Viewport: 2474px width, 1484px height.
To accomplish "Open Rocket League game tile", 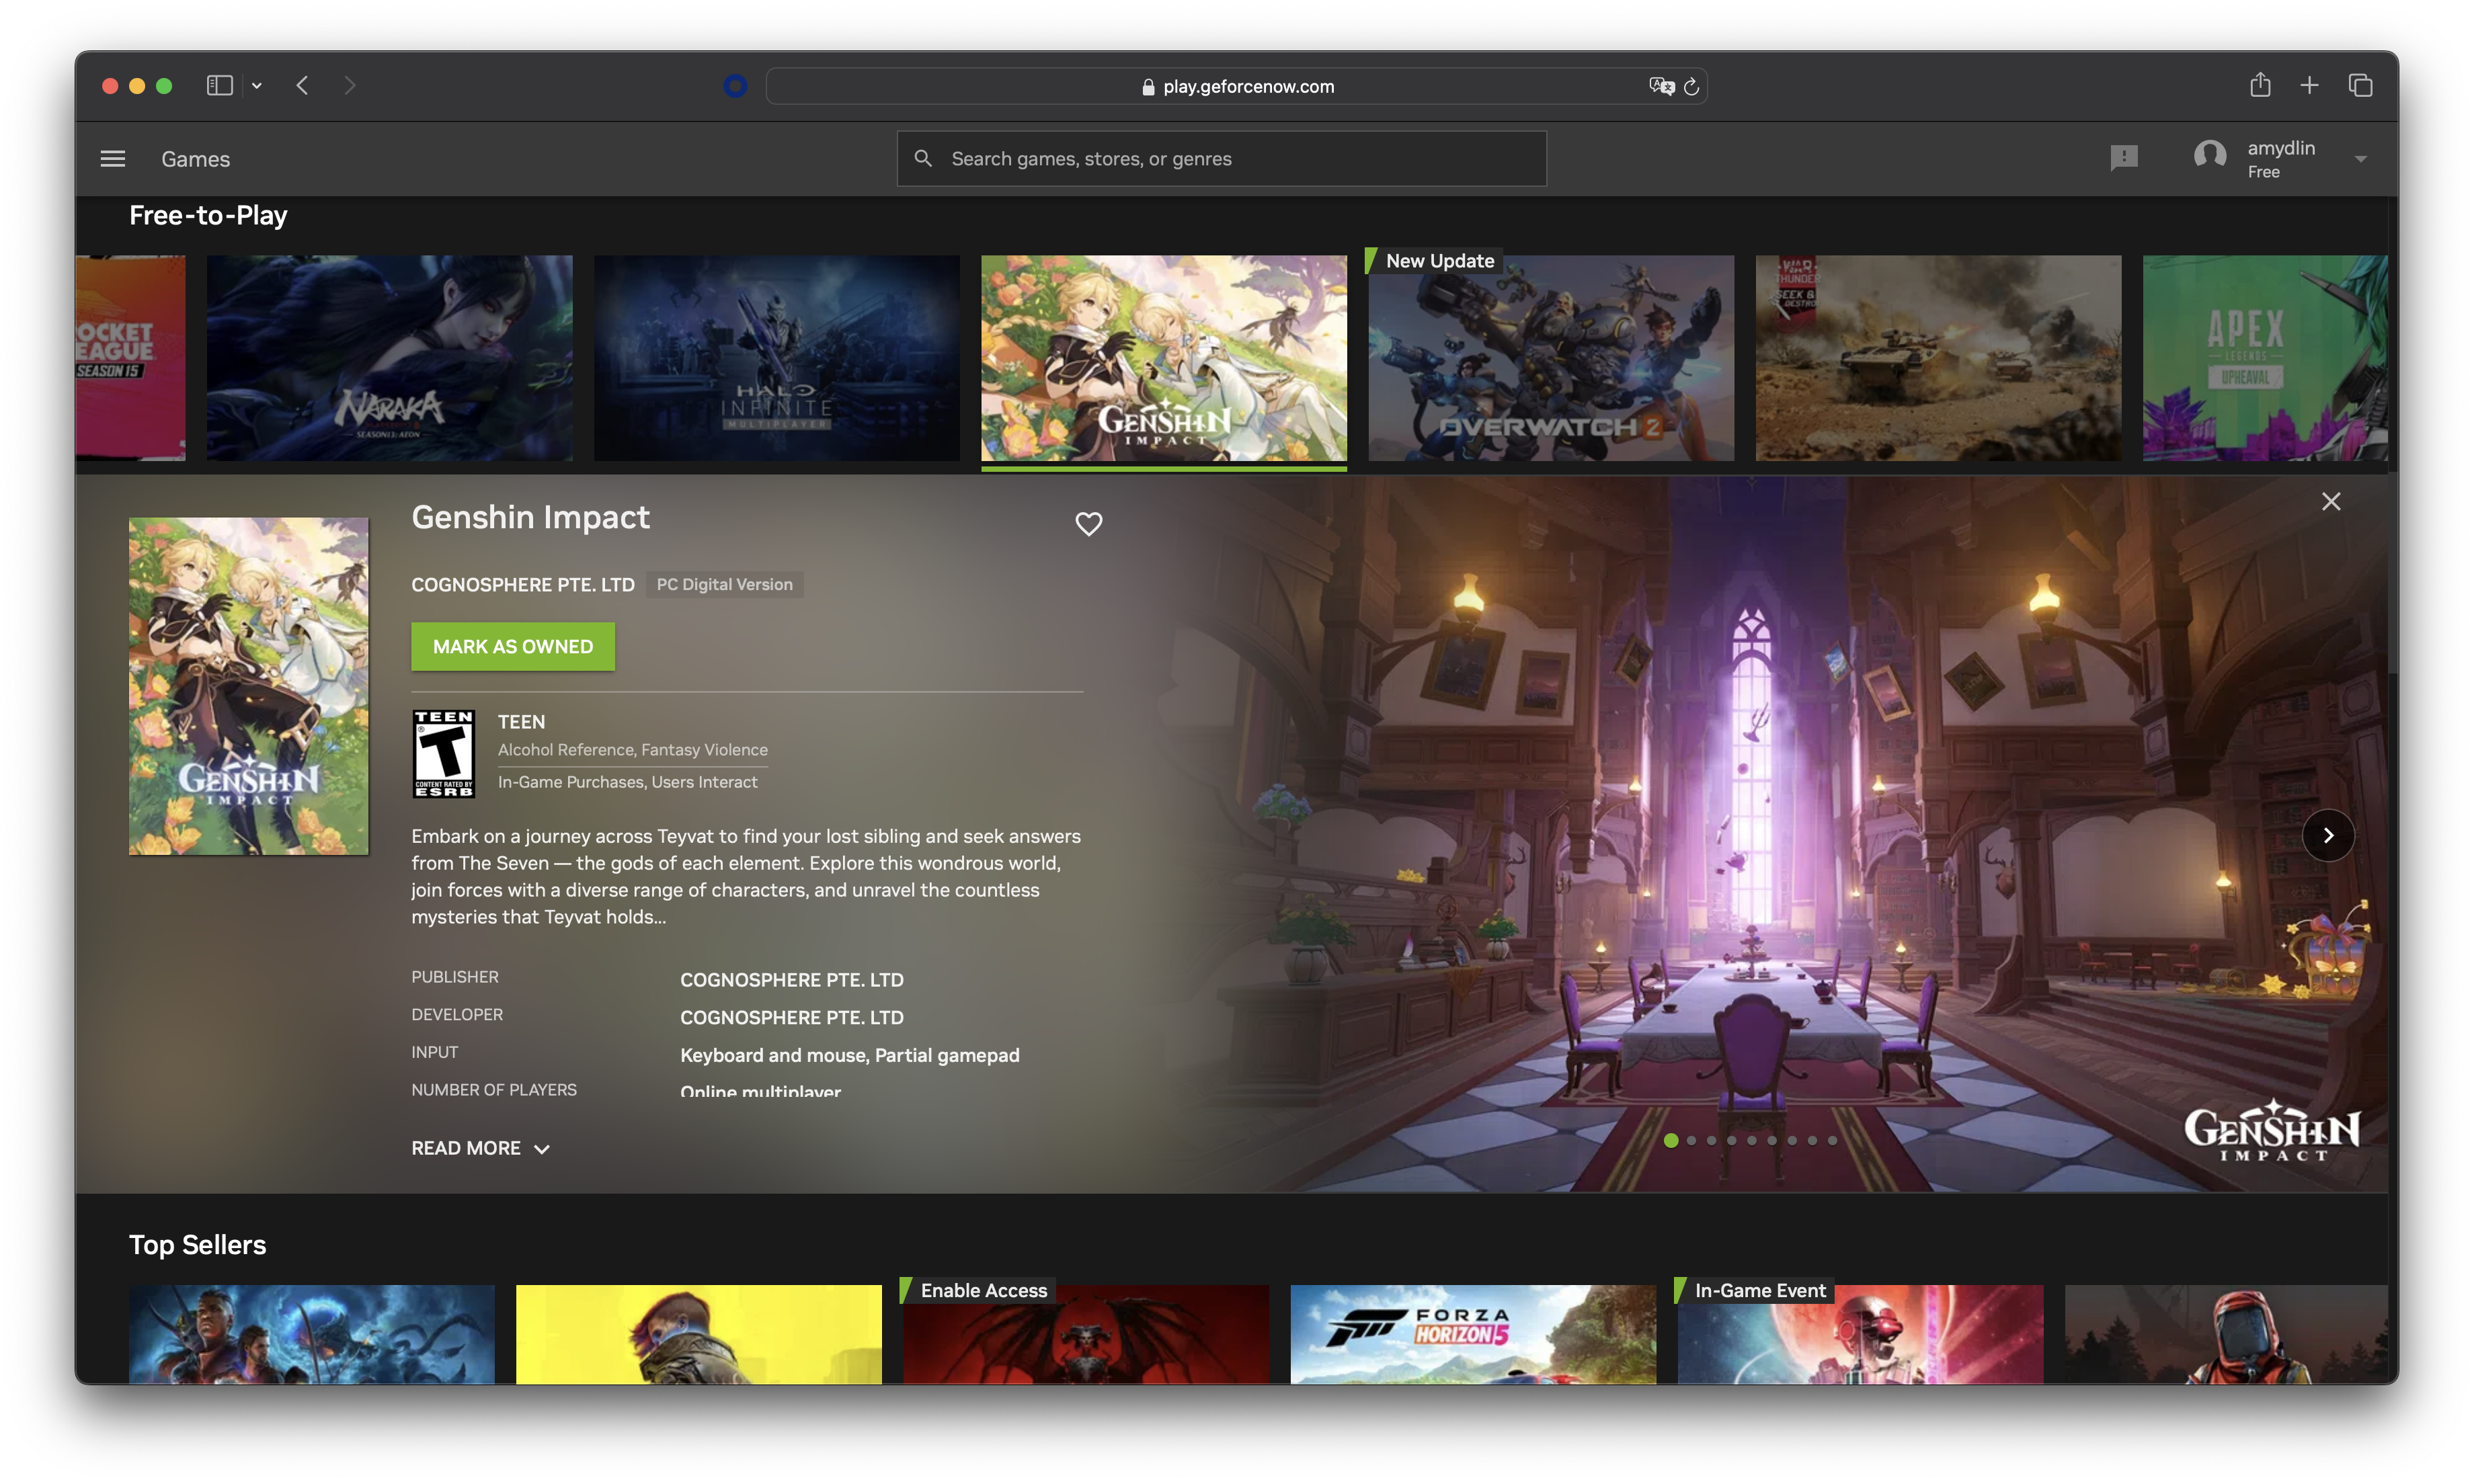I will 130,358.
